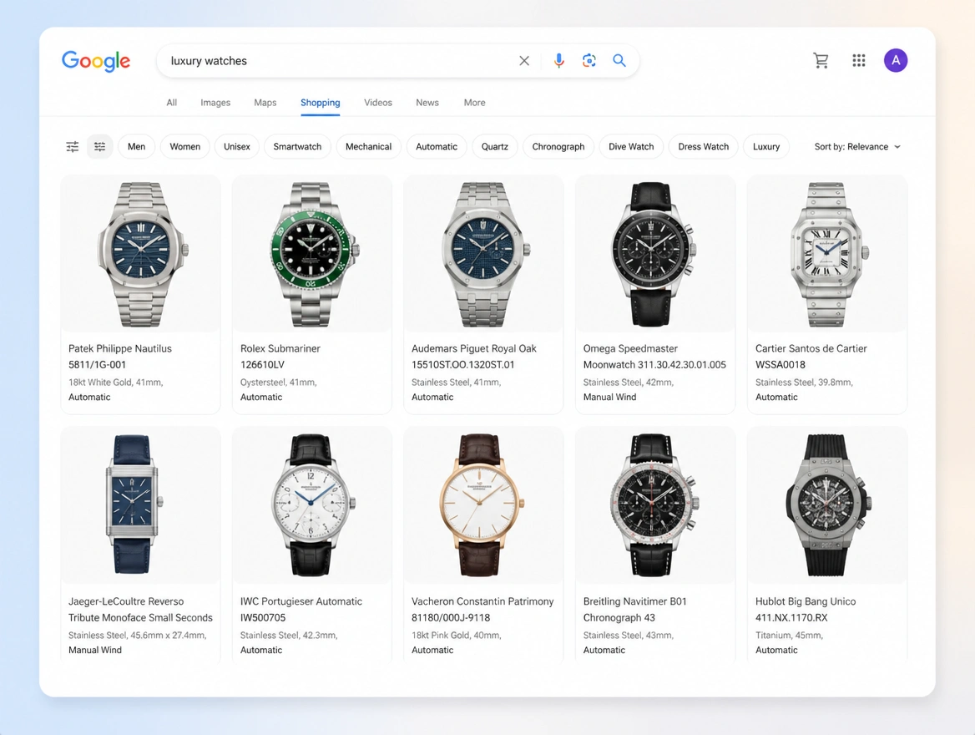Click Cartier Santos de Cartier title
Viewport: 975px width, 735px height.
811,357
